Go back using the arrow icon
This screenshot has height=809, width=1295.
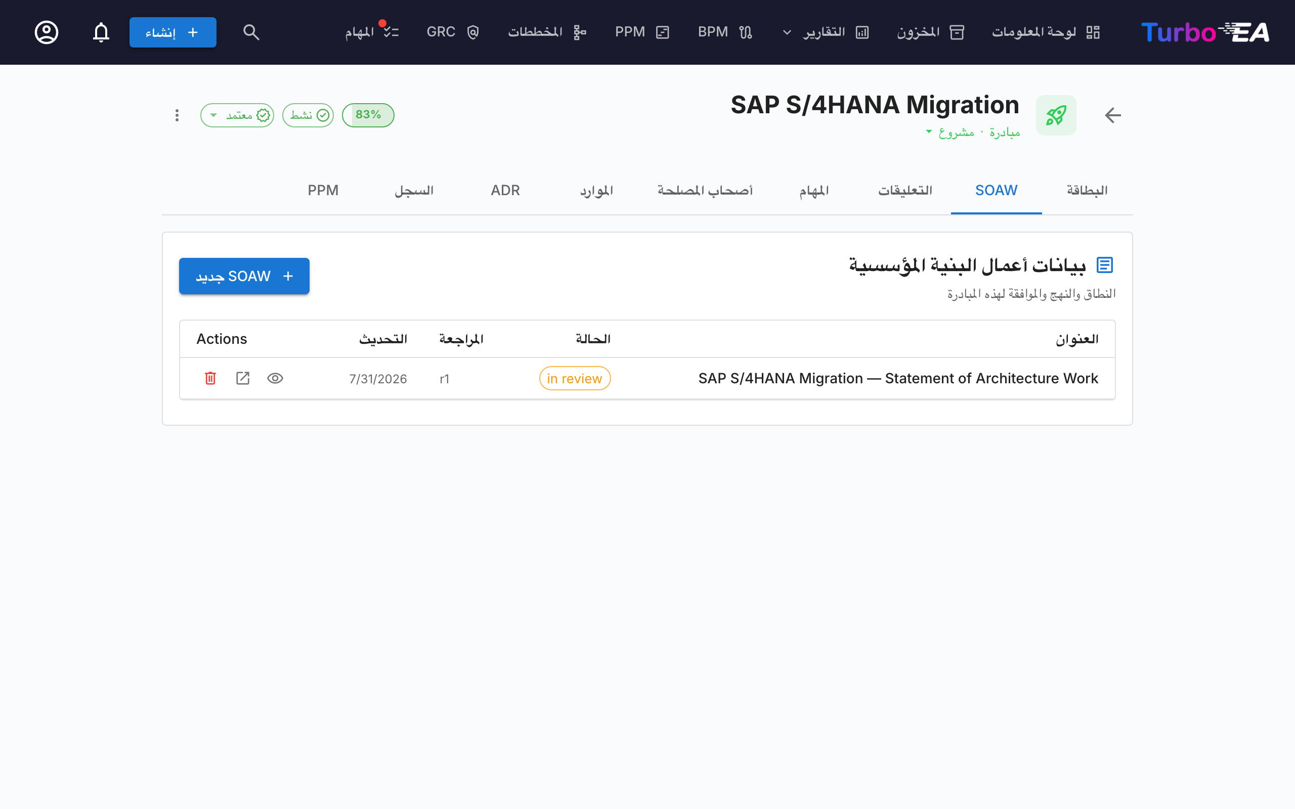[x=1113, y=115]
